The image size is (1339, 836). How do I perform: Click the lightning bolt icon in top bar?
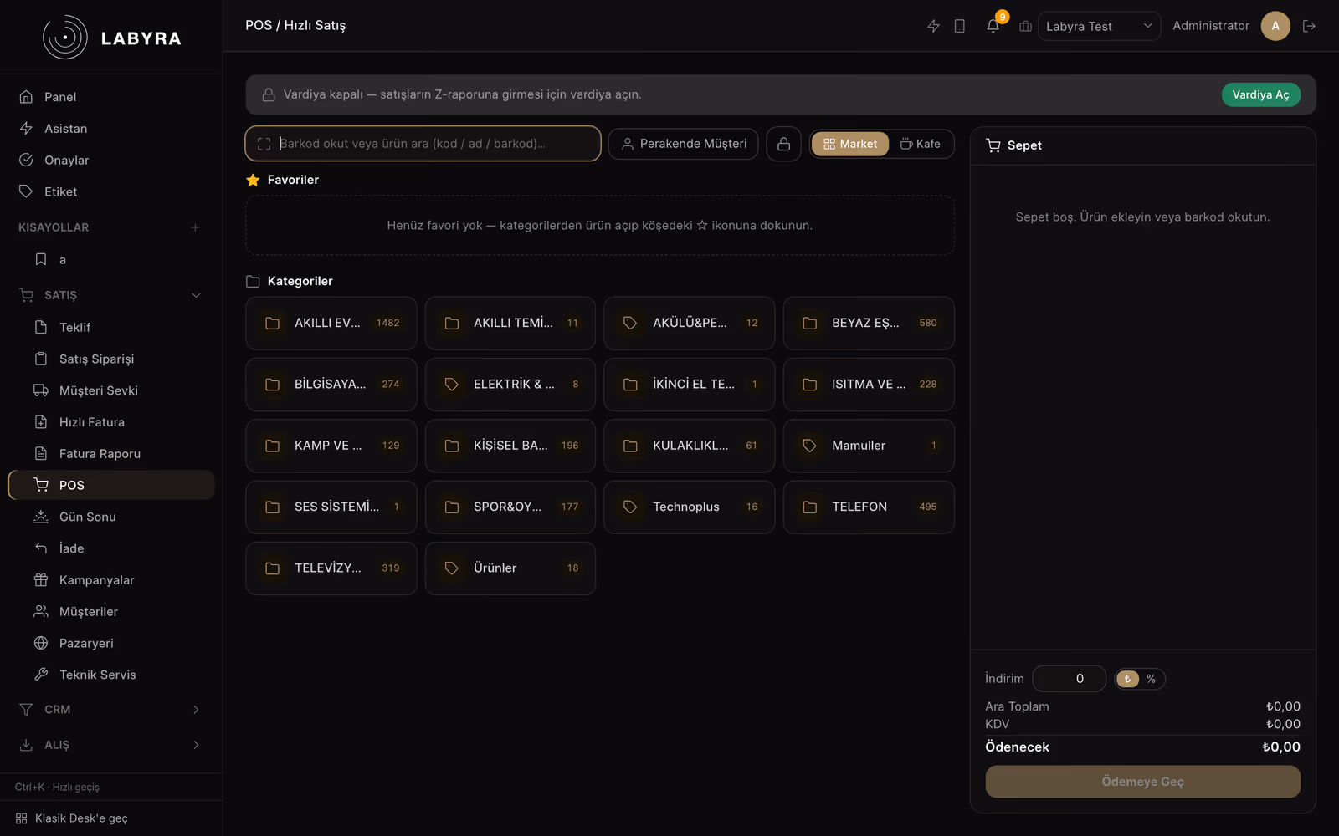tap(933, 26)
